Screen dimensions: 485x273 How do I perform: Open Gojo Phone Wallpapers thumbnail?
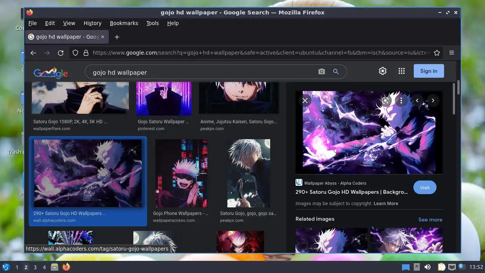point(181,173)
